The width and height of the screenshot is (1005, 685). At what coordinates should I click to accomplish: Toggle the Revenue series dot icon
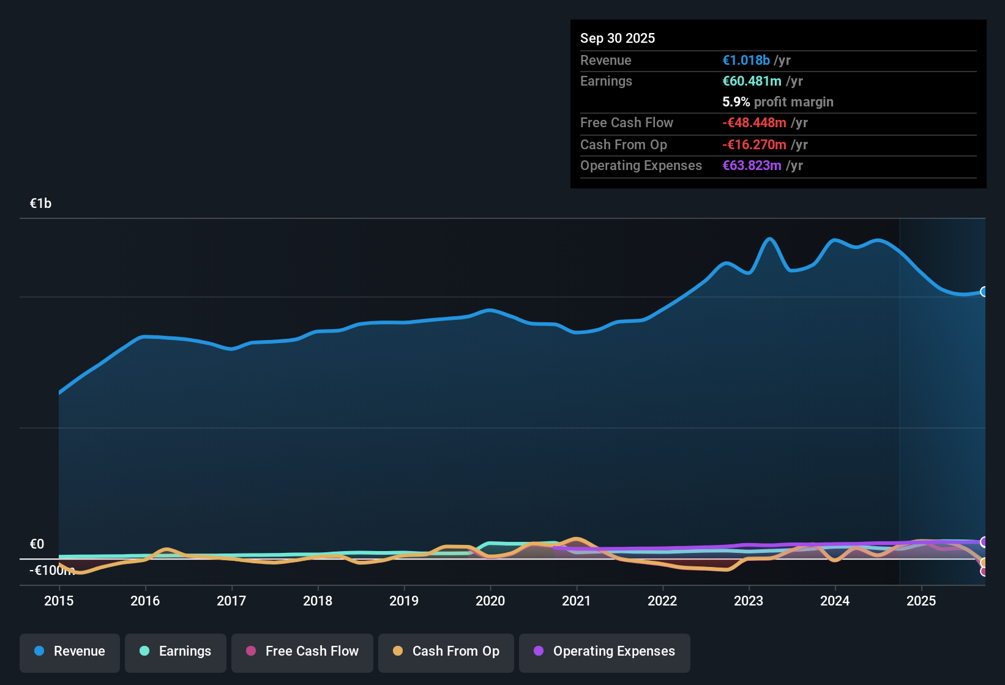39,651
